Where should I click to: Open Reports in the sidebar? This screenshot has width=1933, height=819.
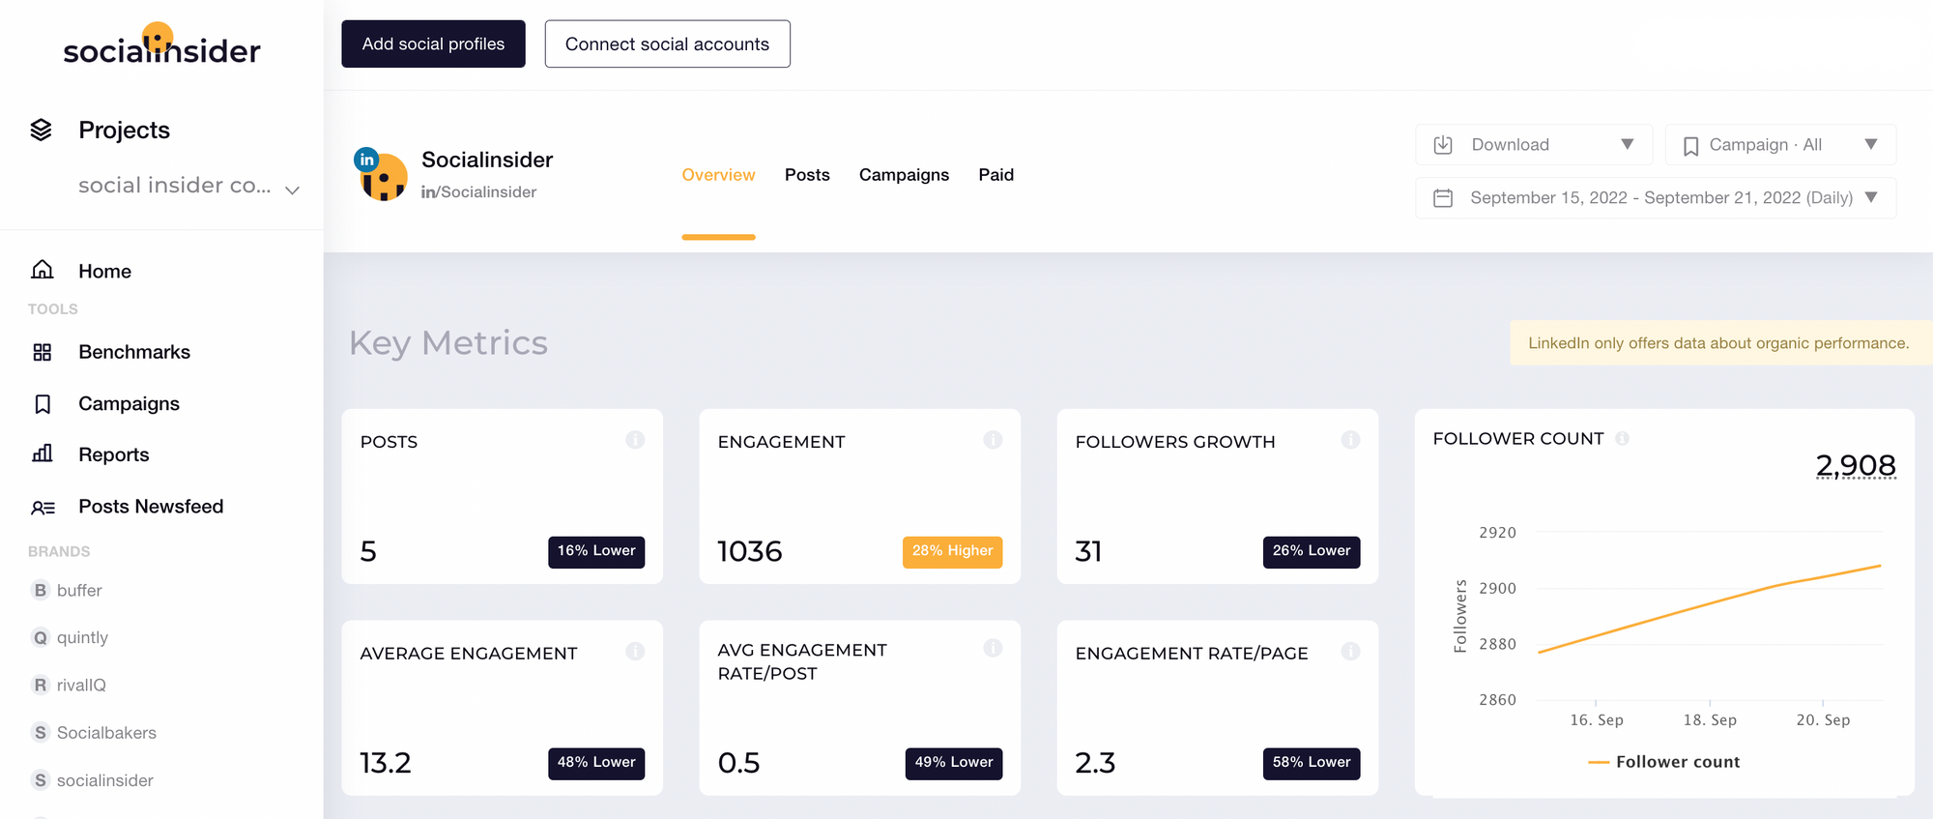coord(113,454)
